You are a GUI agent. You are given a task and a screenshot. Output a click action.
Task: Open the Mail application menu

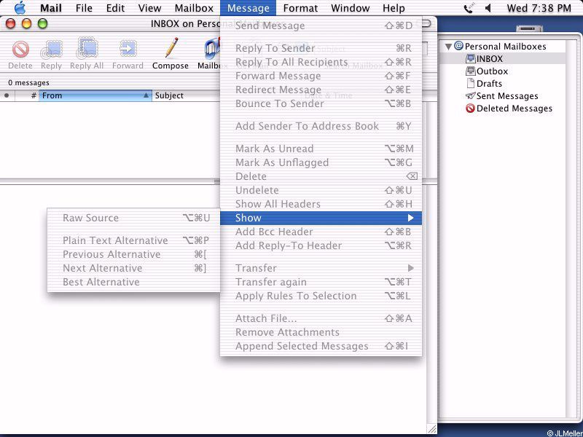pos(50,8)
